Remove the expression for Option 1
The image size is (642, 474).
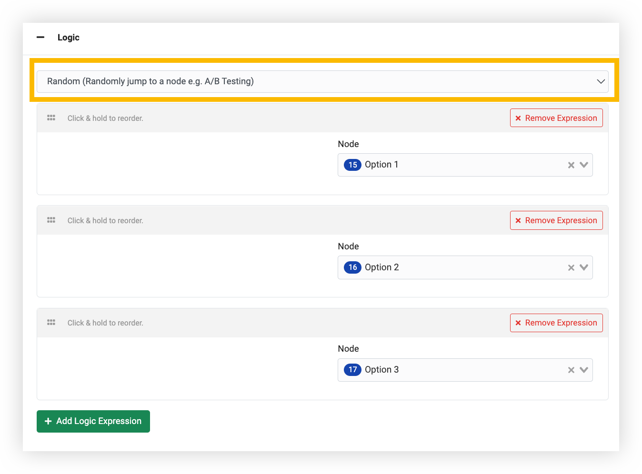(556, 118)
